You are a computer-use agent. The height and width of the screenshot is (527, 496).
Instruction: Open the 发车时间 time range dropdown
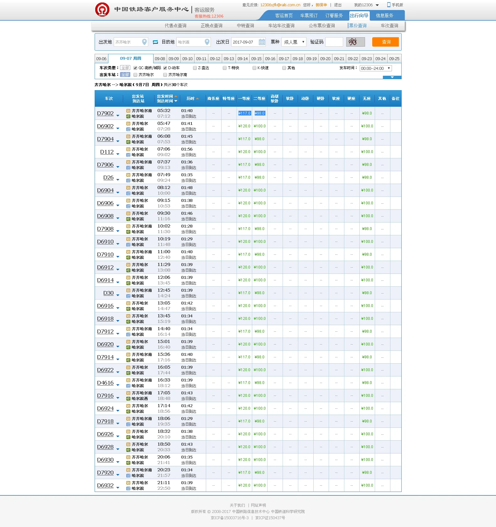375,68
